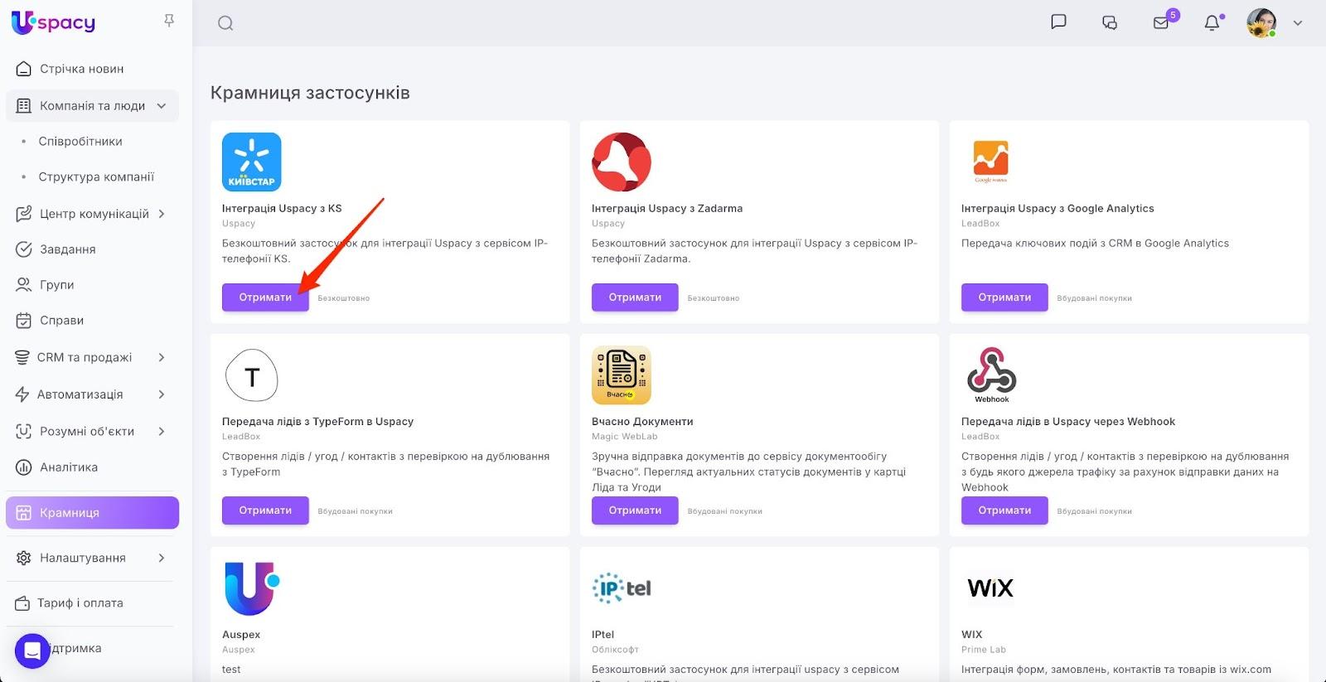Get the Kyivstar KS integration app
The image size is (1326, 682).
pyautogui.click(x=265, y=297)
